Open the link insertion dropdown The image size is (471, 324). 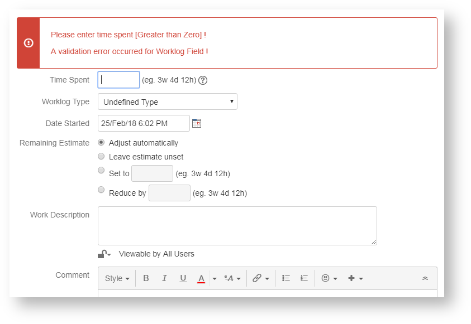click(260, 278)
